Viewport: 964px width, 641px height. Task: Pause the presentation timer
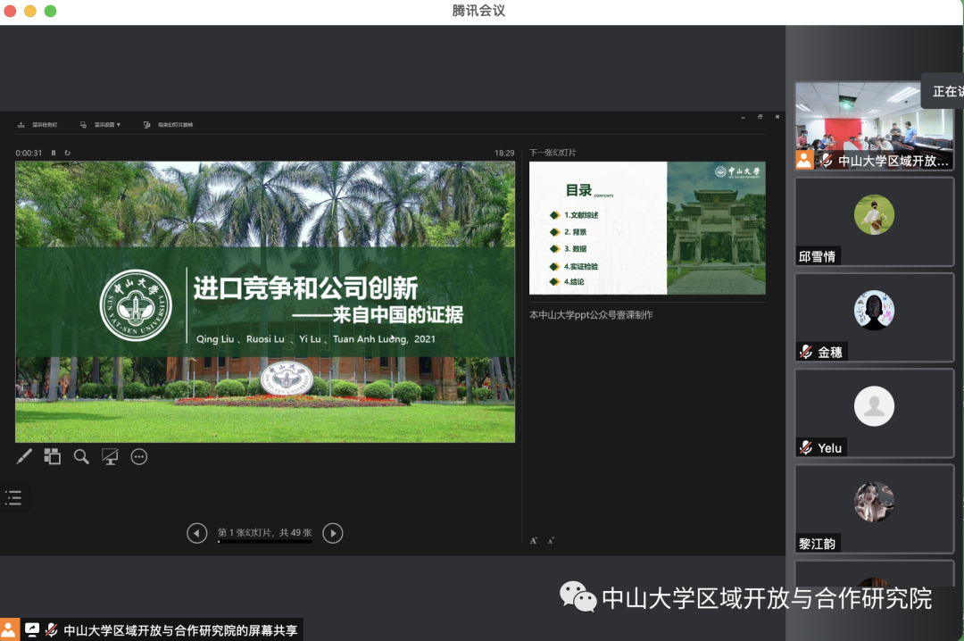point(54,153)
